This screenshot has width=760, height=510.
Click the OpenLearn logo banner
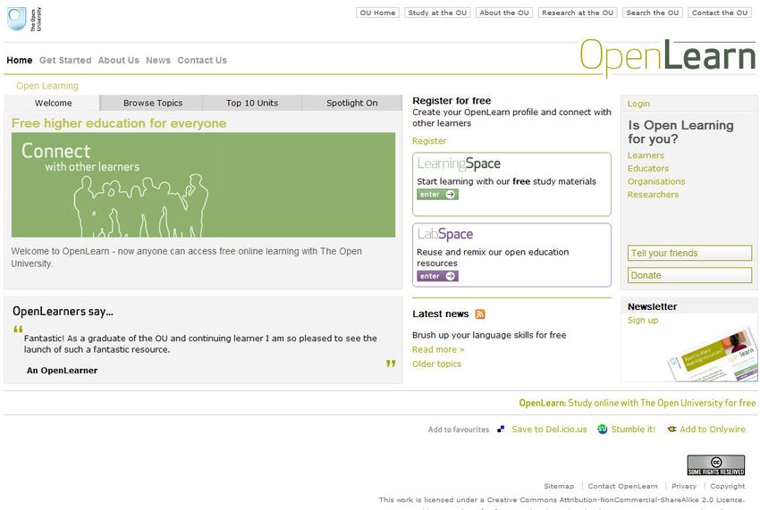(x=667, y=57)
